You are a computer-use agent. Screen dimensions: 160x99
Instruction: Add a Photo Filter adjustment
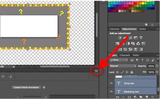pos(133,43)
